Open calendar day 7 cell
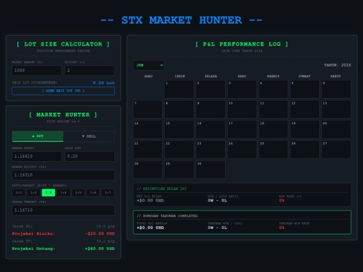Image resolution: width=363 pixels, height=272 pixels. [148, 109]
